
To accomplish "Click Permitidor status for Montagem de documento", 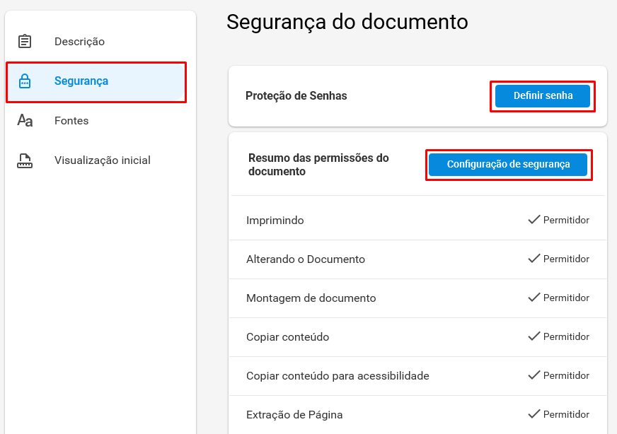I will (566, 298).
